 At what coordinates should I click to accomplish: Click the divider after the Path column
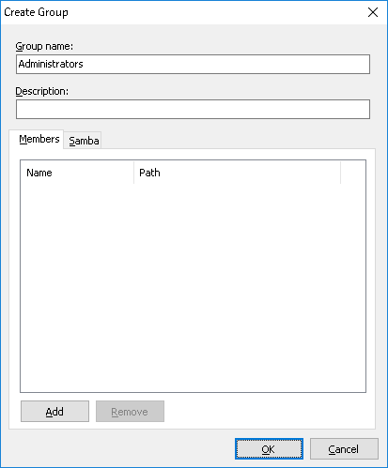[x=340, y=173]
